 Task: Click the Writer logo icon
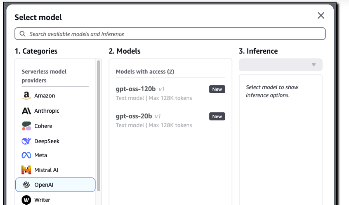point(26,200)
